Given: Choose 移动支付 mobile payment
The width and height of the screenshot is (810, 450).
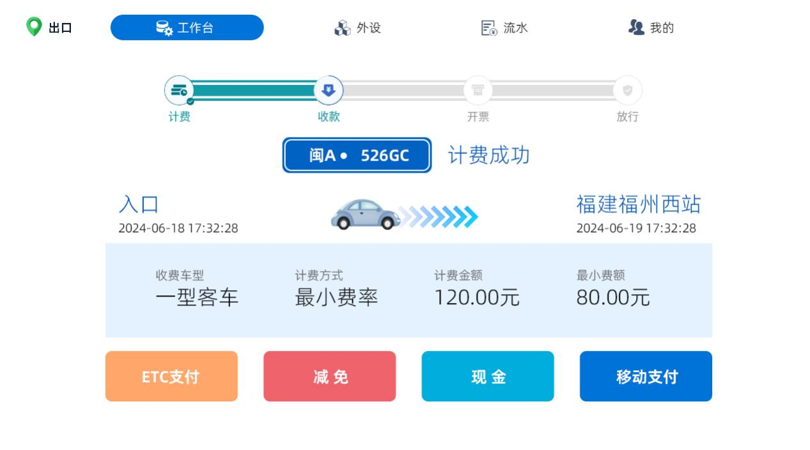Looking at the screenshot, I should coord(646,376).
